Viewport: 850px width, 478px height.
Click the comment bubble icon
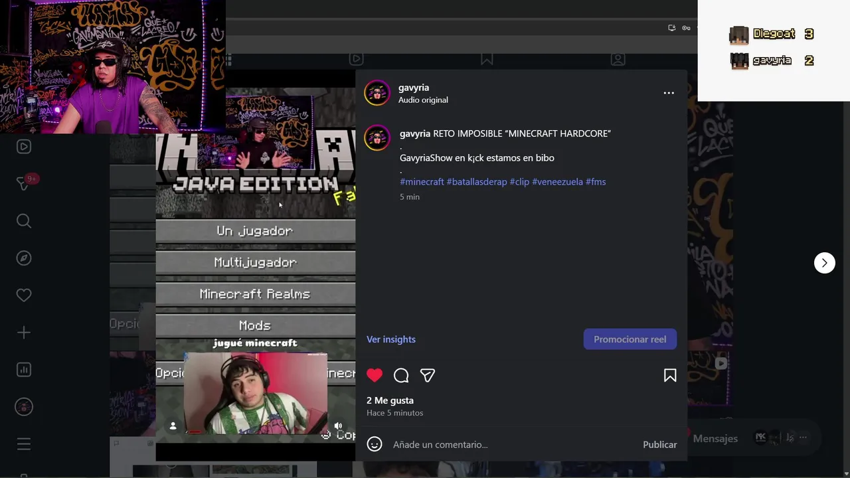click(x=401, y=375)
